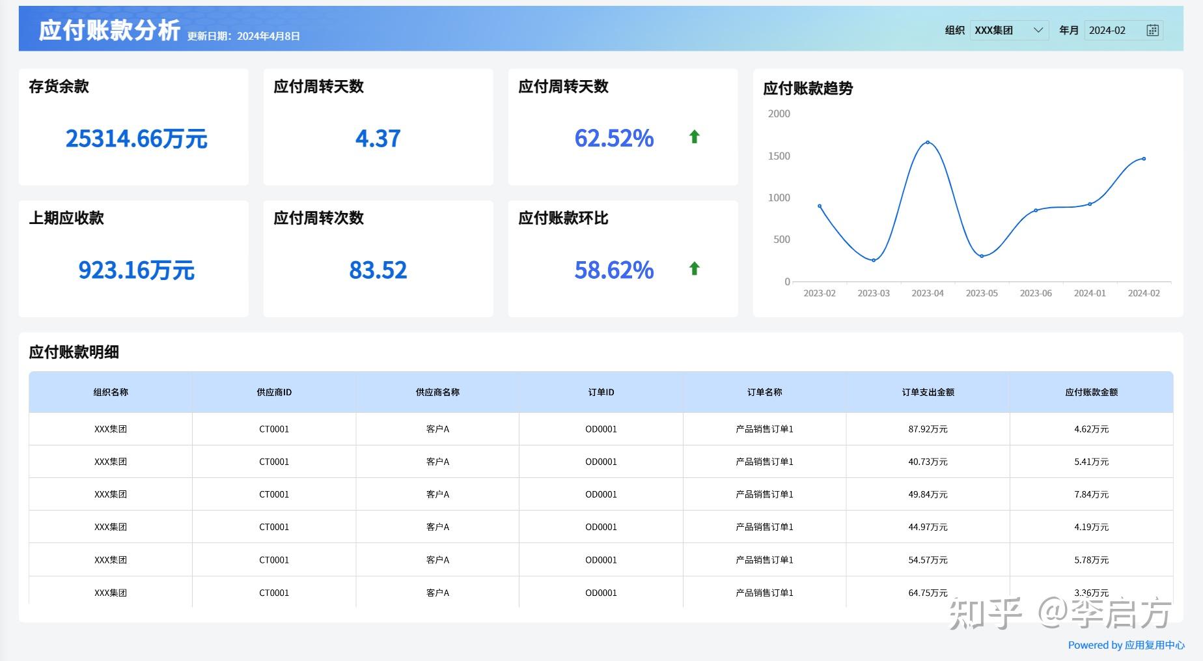
Task: Click the 49.84万元 order expense cell
Action: (x=928, y=494)
